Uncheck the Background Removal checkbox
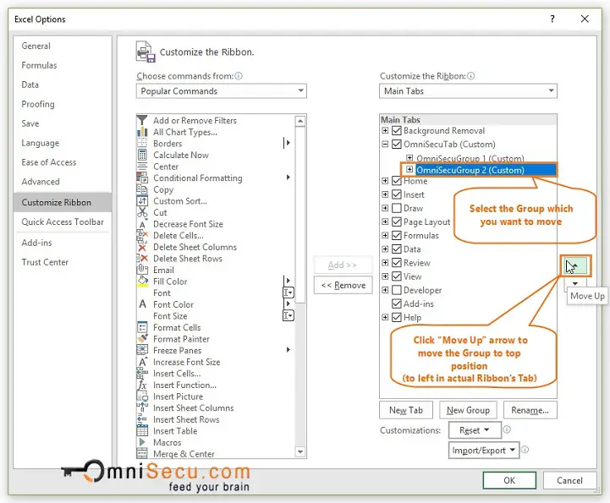Screen dimensions: 610x503 tap(397, 130)
